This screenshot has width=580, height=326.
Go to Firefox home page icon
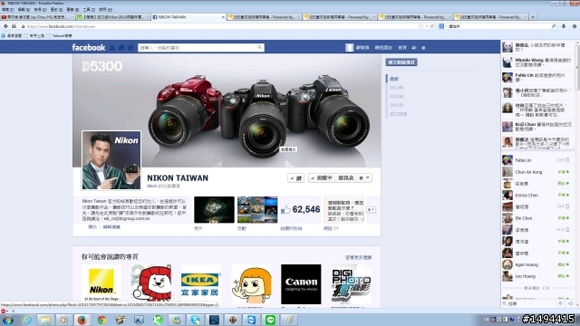pos(574,26)
